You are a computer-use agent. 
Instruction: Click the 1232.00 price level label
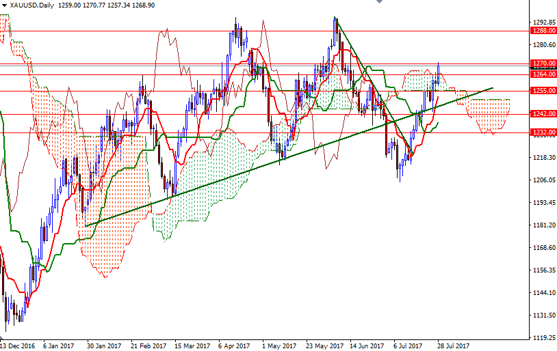click(543, 132)
